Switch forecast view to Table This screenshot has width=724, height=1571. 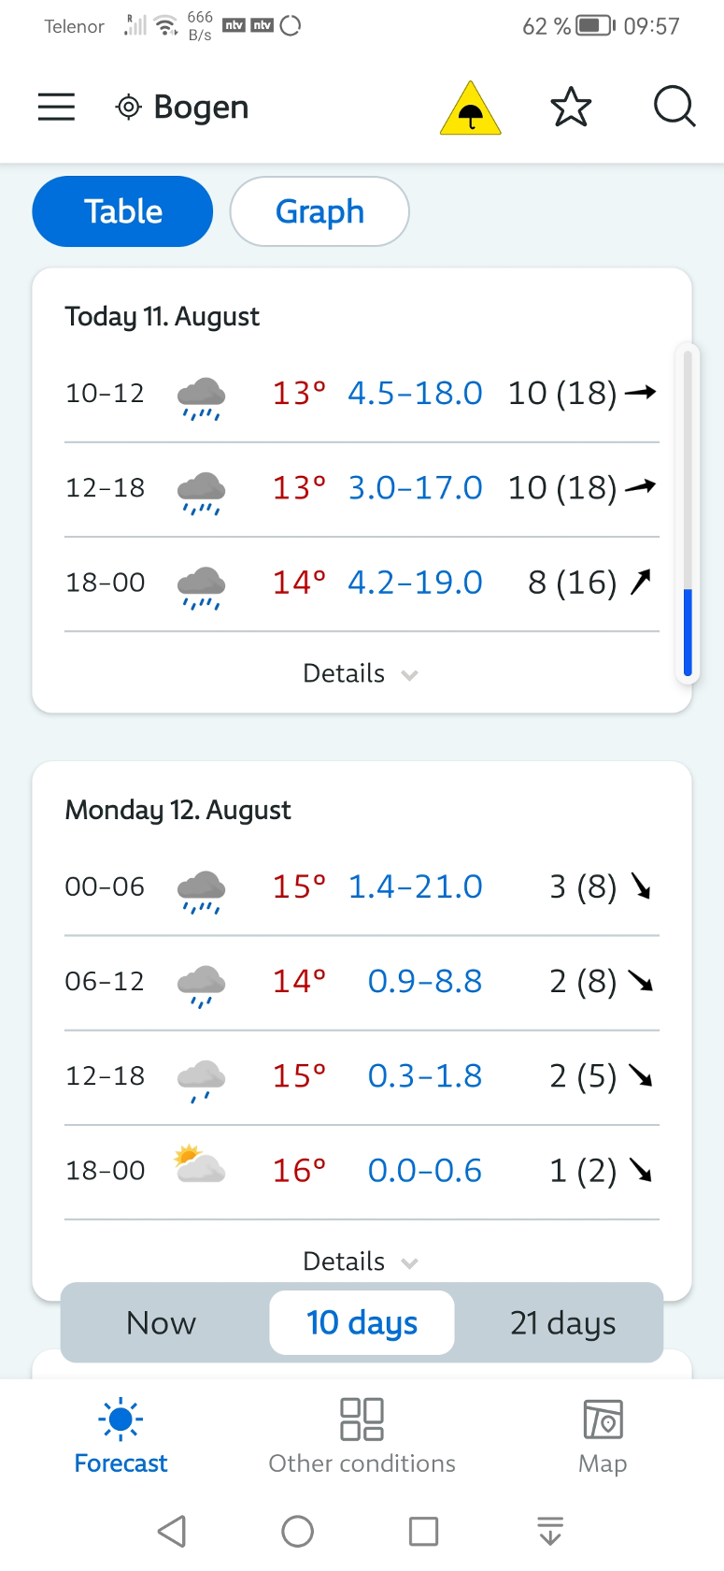point(121,211)
